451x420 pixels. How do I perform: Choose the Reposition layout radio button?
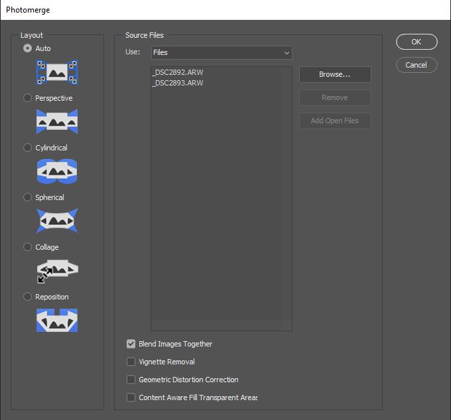coord(27,297)
